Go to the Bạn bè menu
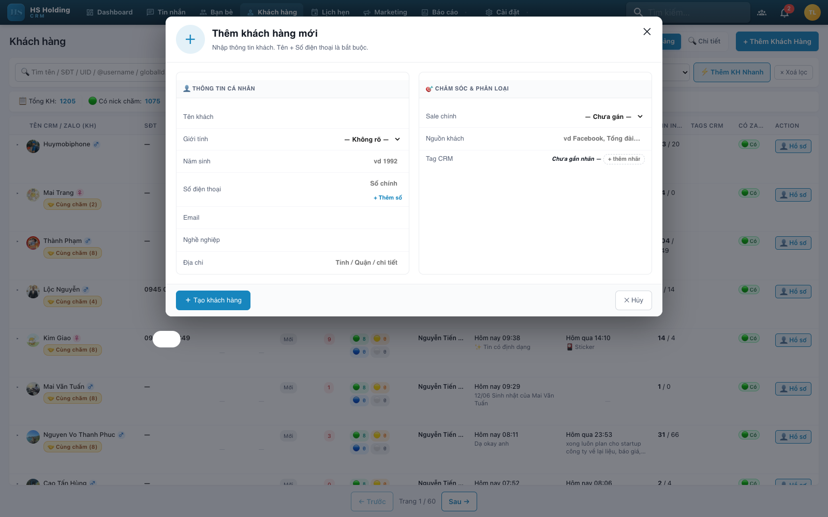This screenshot has width=828, height=517. [216, 12]
